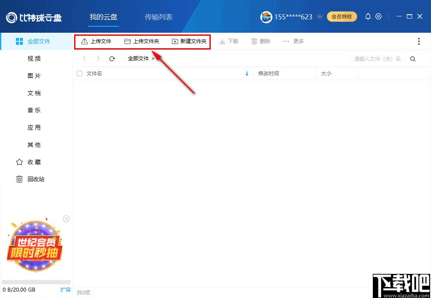Screen dimensions: 431x298
Task: Click the 扩容 expand storage link
Action: click(x=66, y=289)
